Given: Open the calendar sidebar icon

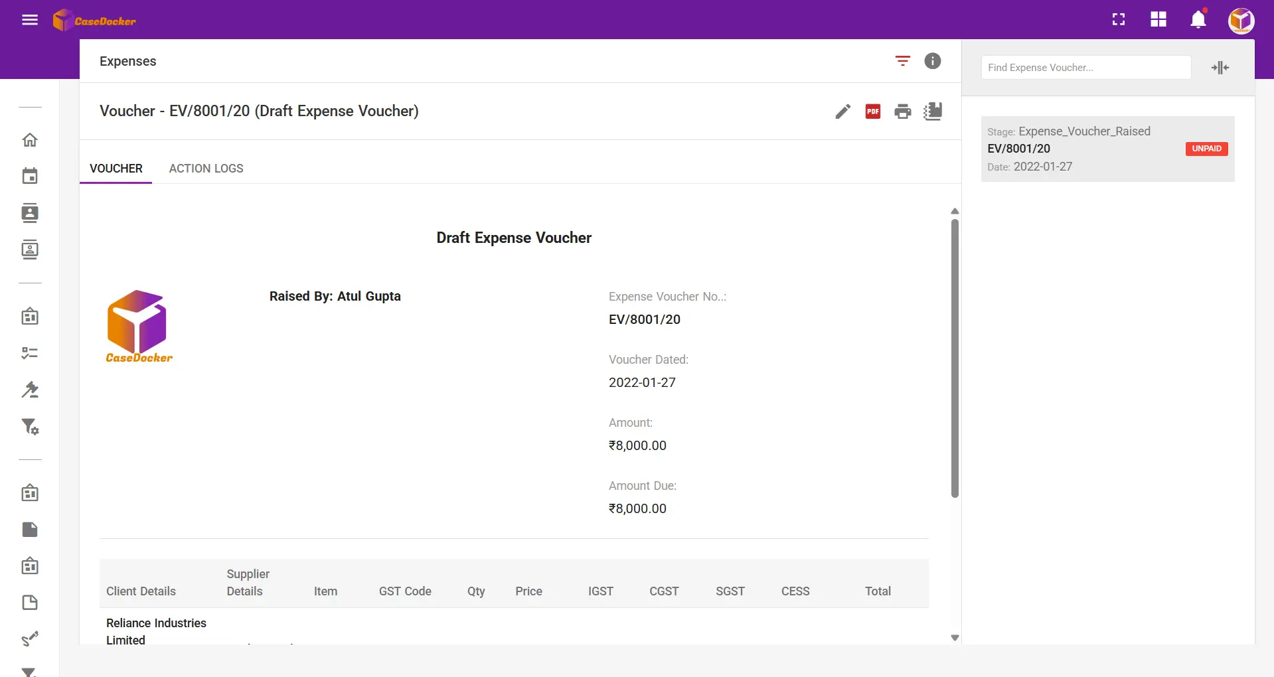Looking at the screenshot, I should point(30,176).
